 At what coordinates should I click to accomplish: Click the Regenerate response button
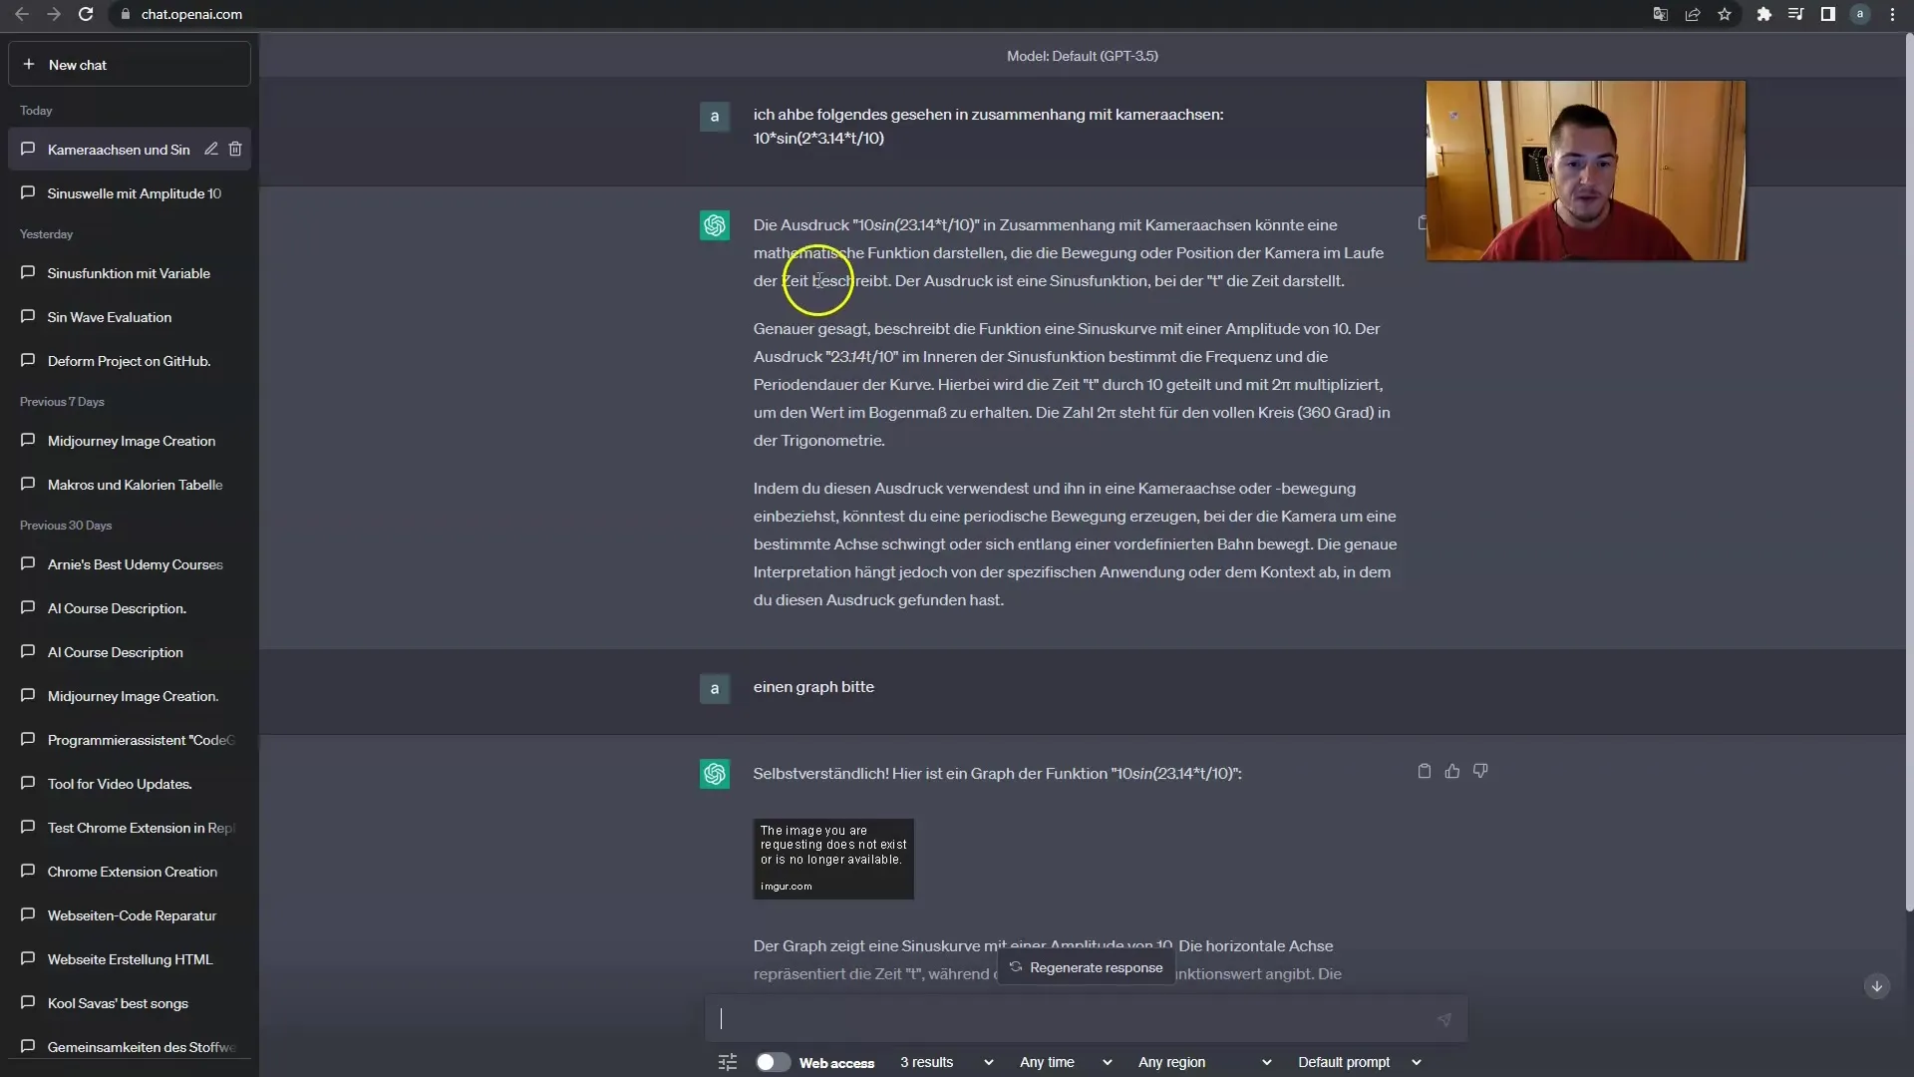pos(1086,966)
